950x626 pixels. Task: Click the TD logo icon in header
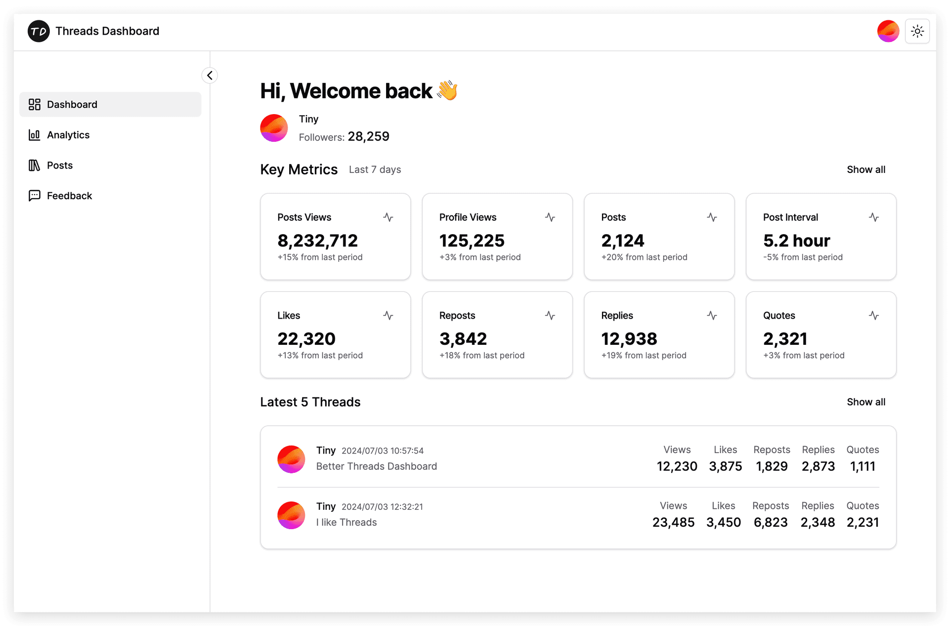tap(39, 31)
